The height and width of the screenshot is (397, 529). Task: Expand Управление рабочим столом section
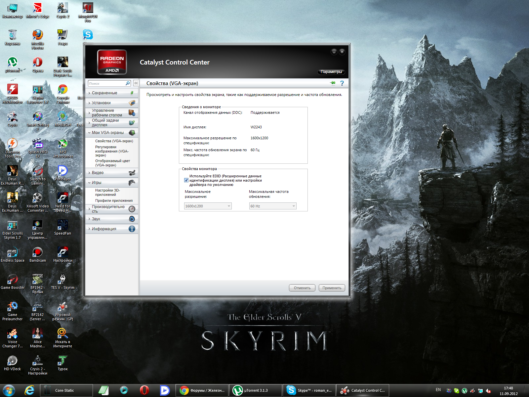click(112, 113)
